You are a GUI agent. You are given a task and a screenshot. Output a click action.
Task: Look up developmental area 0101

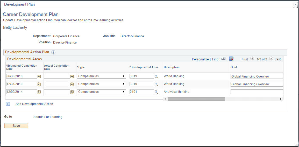156,92
